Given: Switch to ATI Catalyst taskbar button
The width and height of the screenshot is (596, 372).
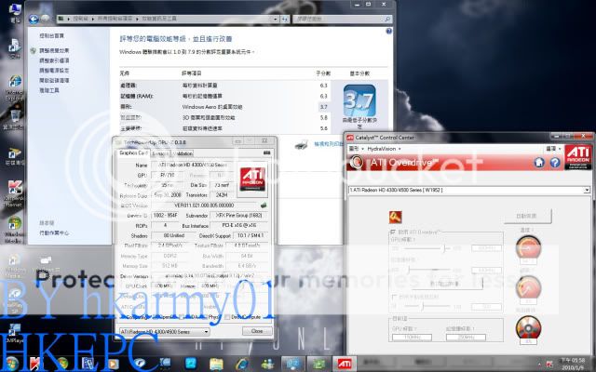Looking at the screenshot, I should [x=345, y=364].
